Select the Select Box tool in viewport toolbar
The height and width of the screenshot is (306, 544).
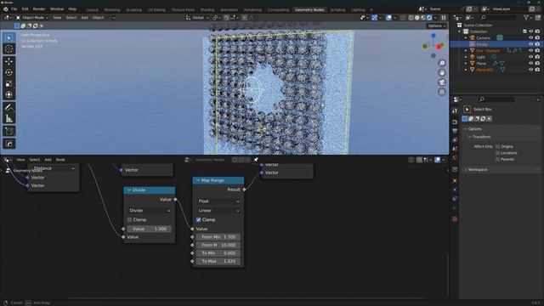tap(9, 37)
